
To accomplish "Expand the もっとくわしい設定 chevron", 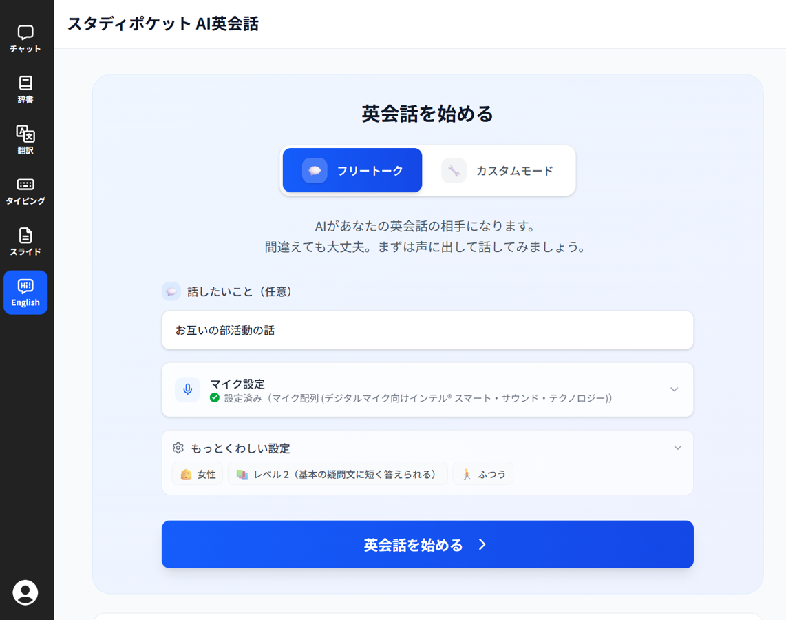I will [677, 448].
